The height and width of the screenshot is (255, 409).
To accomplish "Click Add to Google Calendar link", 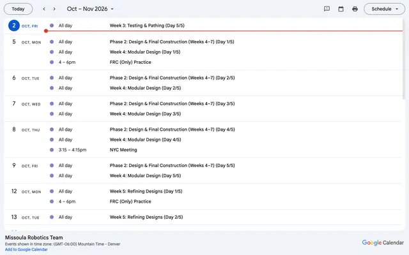I will coord(26,249).
